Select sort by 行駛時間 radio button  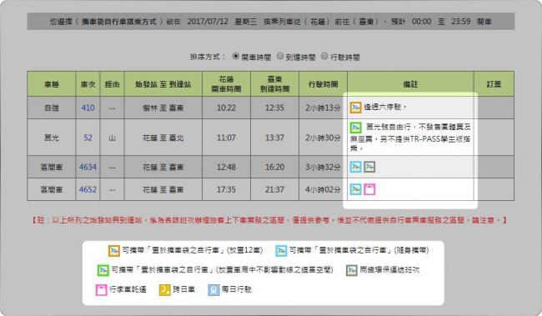tap(324, 56)
